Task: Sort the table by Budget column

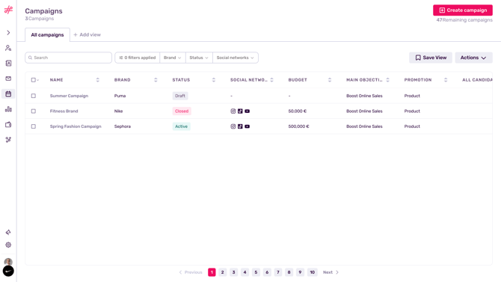Action: (x=330, y=80)
